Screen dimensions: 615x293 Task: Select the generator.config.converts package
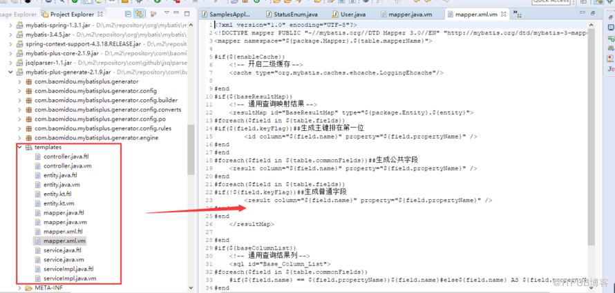click(x=108, y=110)
